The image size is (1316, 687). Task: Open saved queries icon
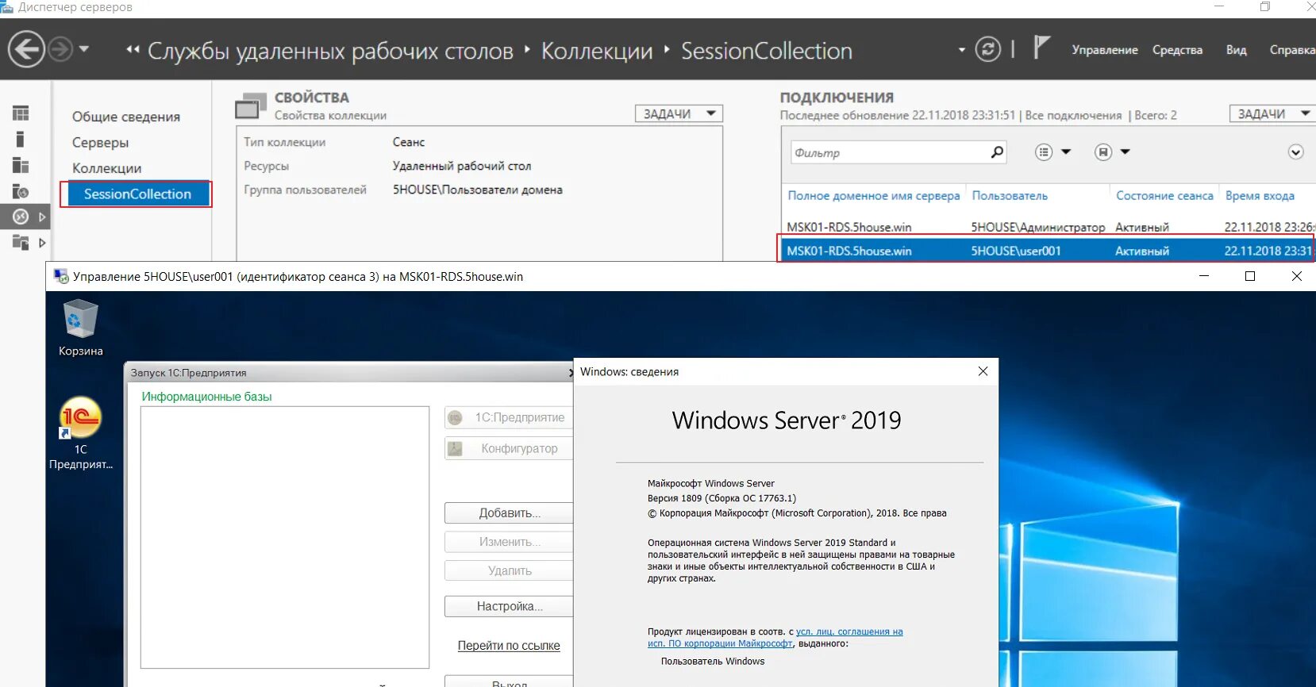pyautogui.click(x=1102, y=152)
